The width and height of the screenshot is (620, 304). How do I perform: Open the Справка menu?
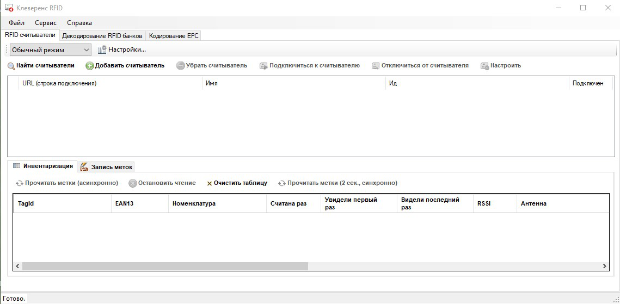point(79,23)
